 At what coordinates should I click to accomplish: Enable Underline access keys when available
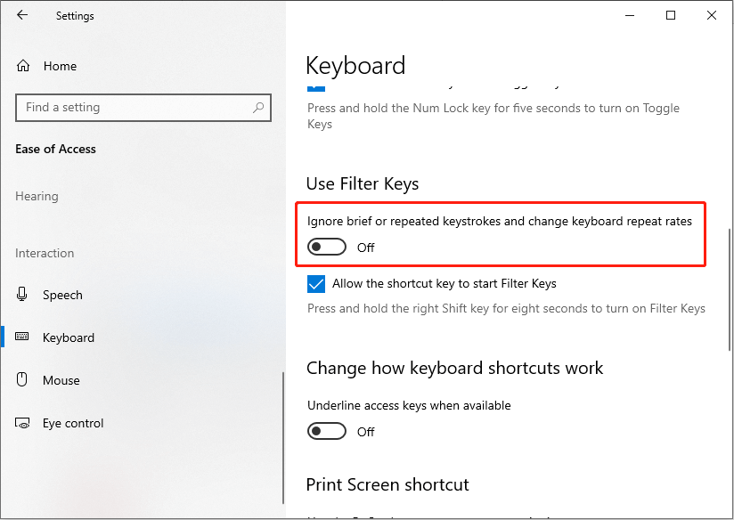point(327,431)
